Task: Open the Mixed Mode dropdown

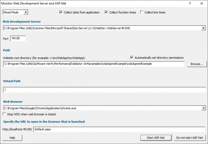Action: pyautogui.click(x=26, y=12)
